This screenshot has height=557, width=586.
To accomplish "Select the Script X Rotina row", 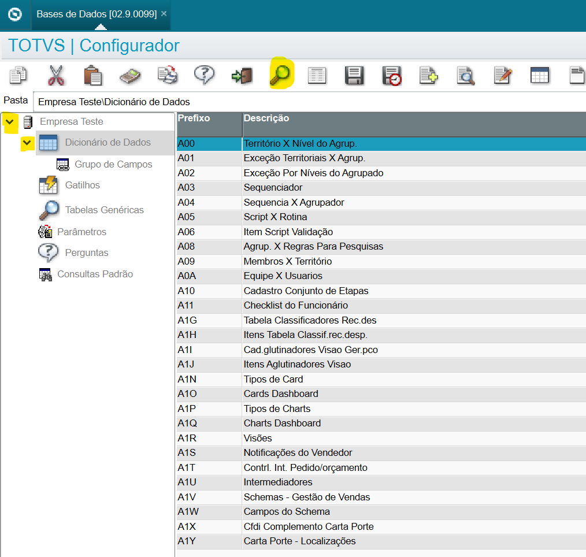I will point(381,217).
